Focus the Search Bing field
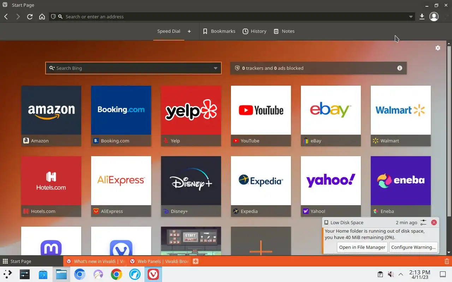 point(133,68)
